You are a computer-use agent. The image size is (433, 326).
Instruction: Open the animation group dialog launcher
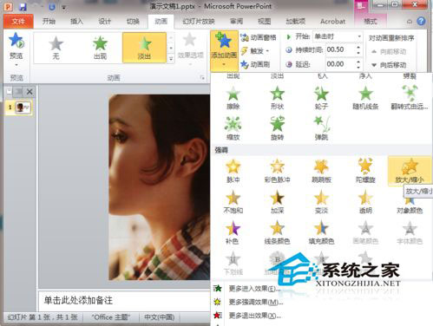coord(202,77)
